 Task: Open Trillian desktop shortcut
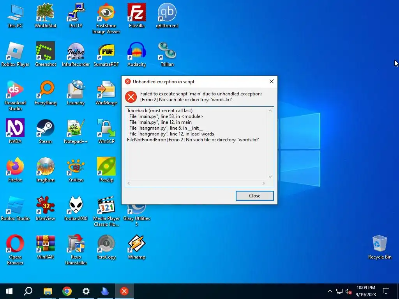coord(167,55)
